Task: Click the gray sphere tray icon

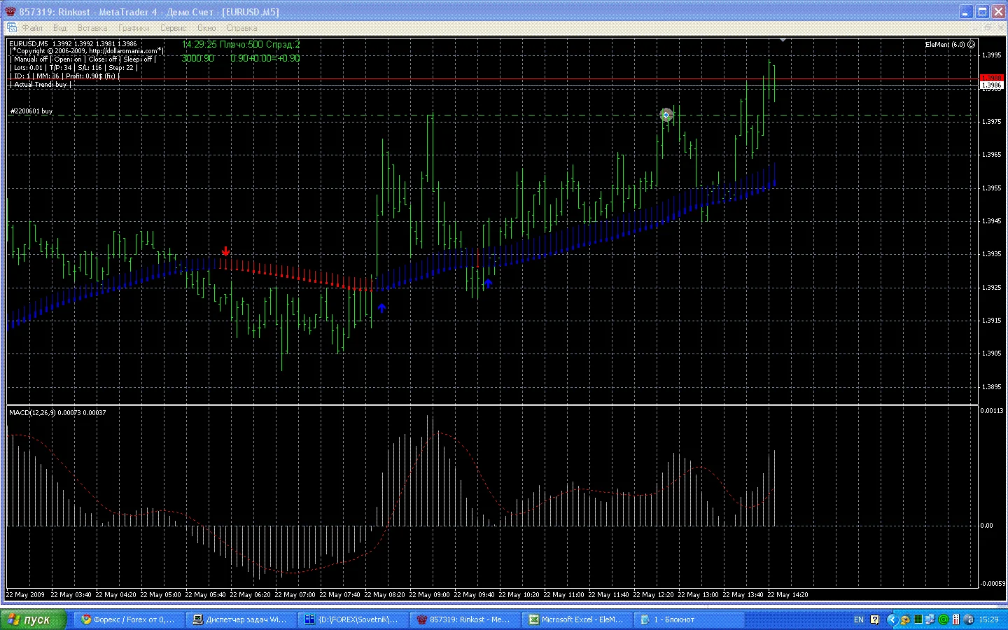Action: click(969, 619)
